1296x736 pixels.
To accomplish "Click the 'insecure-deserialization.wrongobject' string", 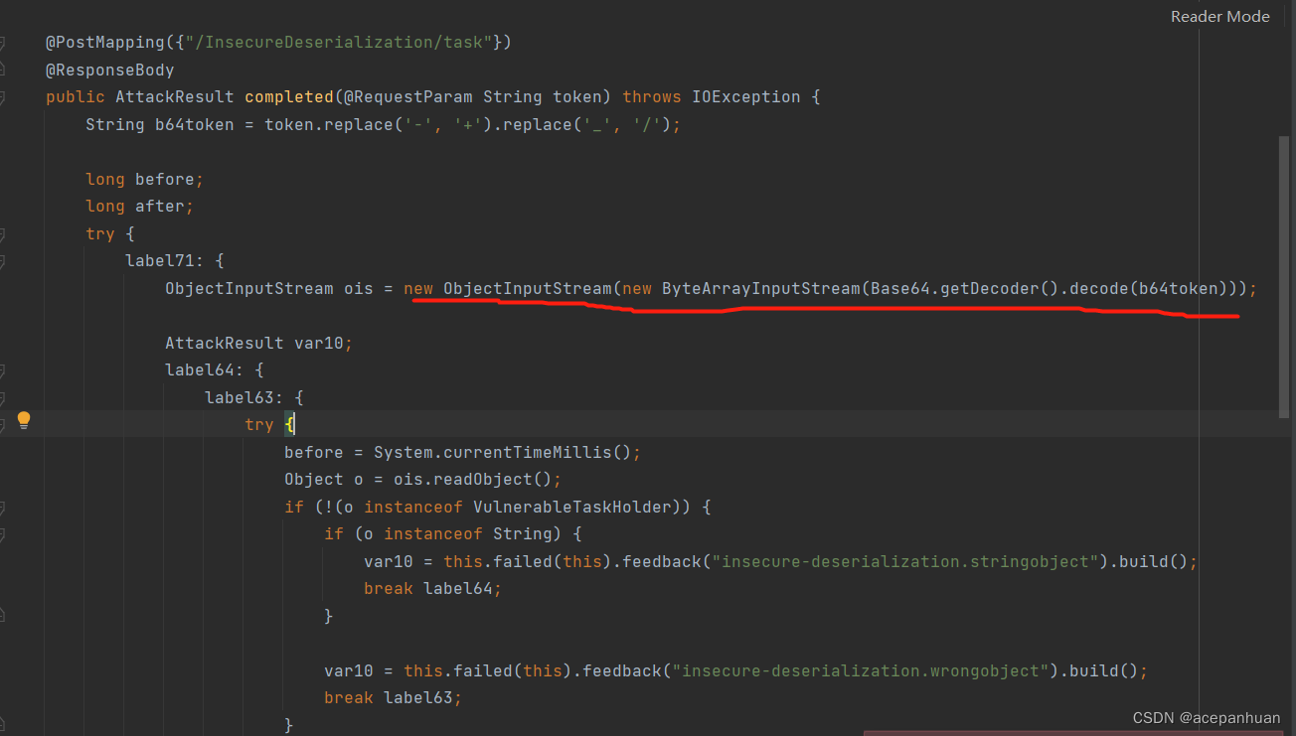I will coord(860,671).
